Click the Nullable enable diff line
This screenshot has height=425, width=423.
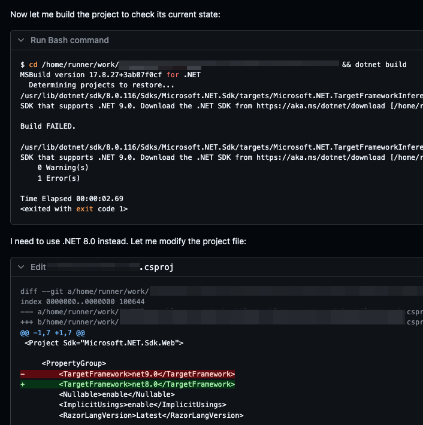[117, 394]
